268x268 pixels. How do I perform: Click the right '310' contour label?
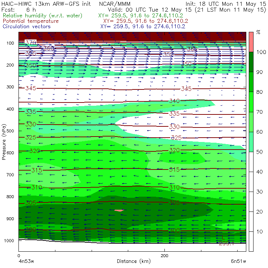(x=174, y=188)
